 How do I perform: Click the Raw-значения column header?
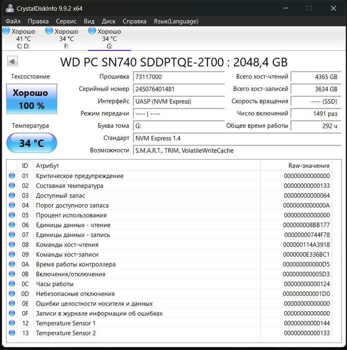coord(296,165)
